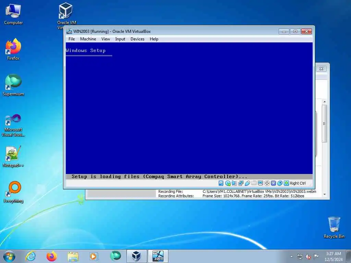This screenshot has width=351, height=263.
Task: Click the muted volume tray icon
Action: click(308, 256)
